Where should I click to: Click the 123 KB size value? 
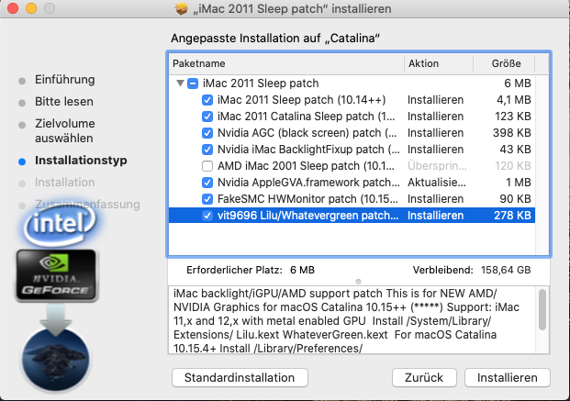tap(513, 117)
